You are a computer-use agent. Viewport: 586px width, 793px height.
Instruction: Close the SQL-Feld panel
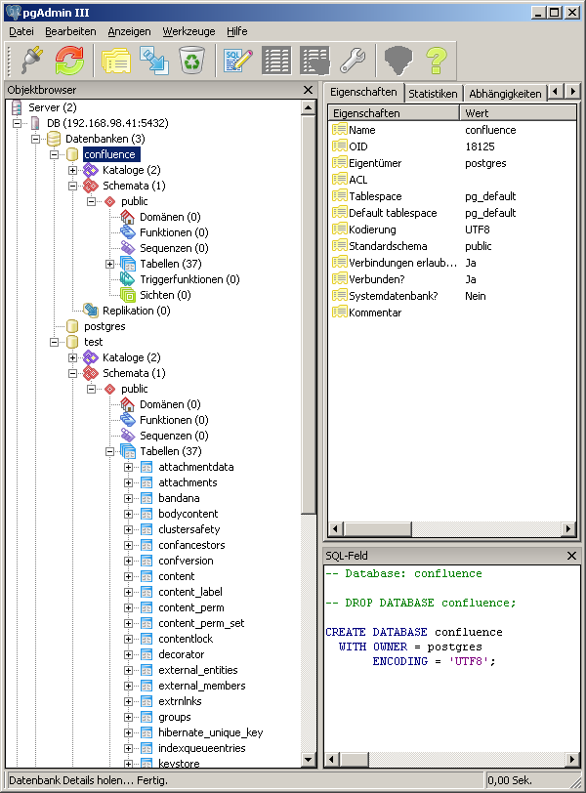click(x=572, y=556)
